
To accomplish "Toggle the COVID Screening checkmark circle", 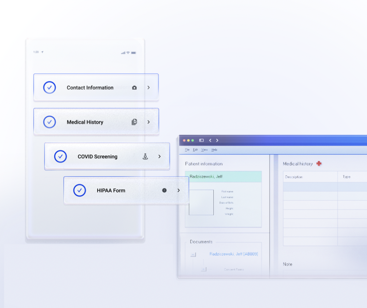I will 60,157.
